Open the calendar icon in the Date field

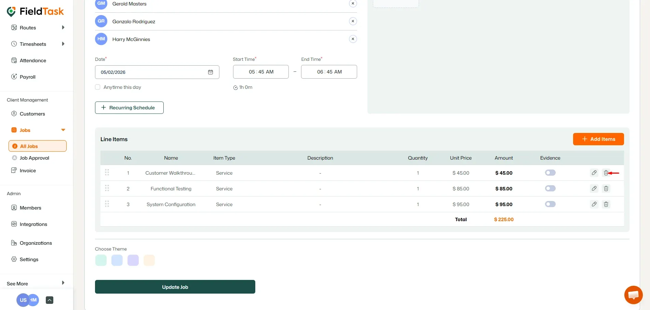point(210,72)
